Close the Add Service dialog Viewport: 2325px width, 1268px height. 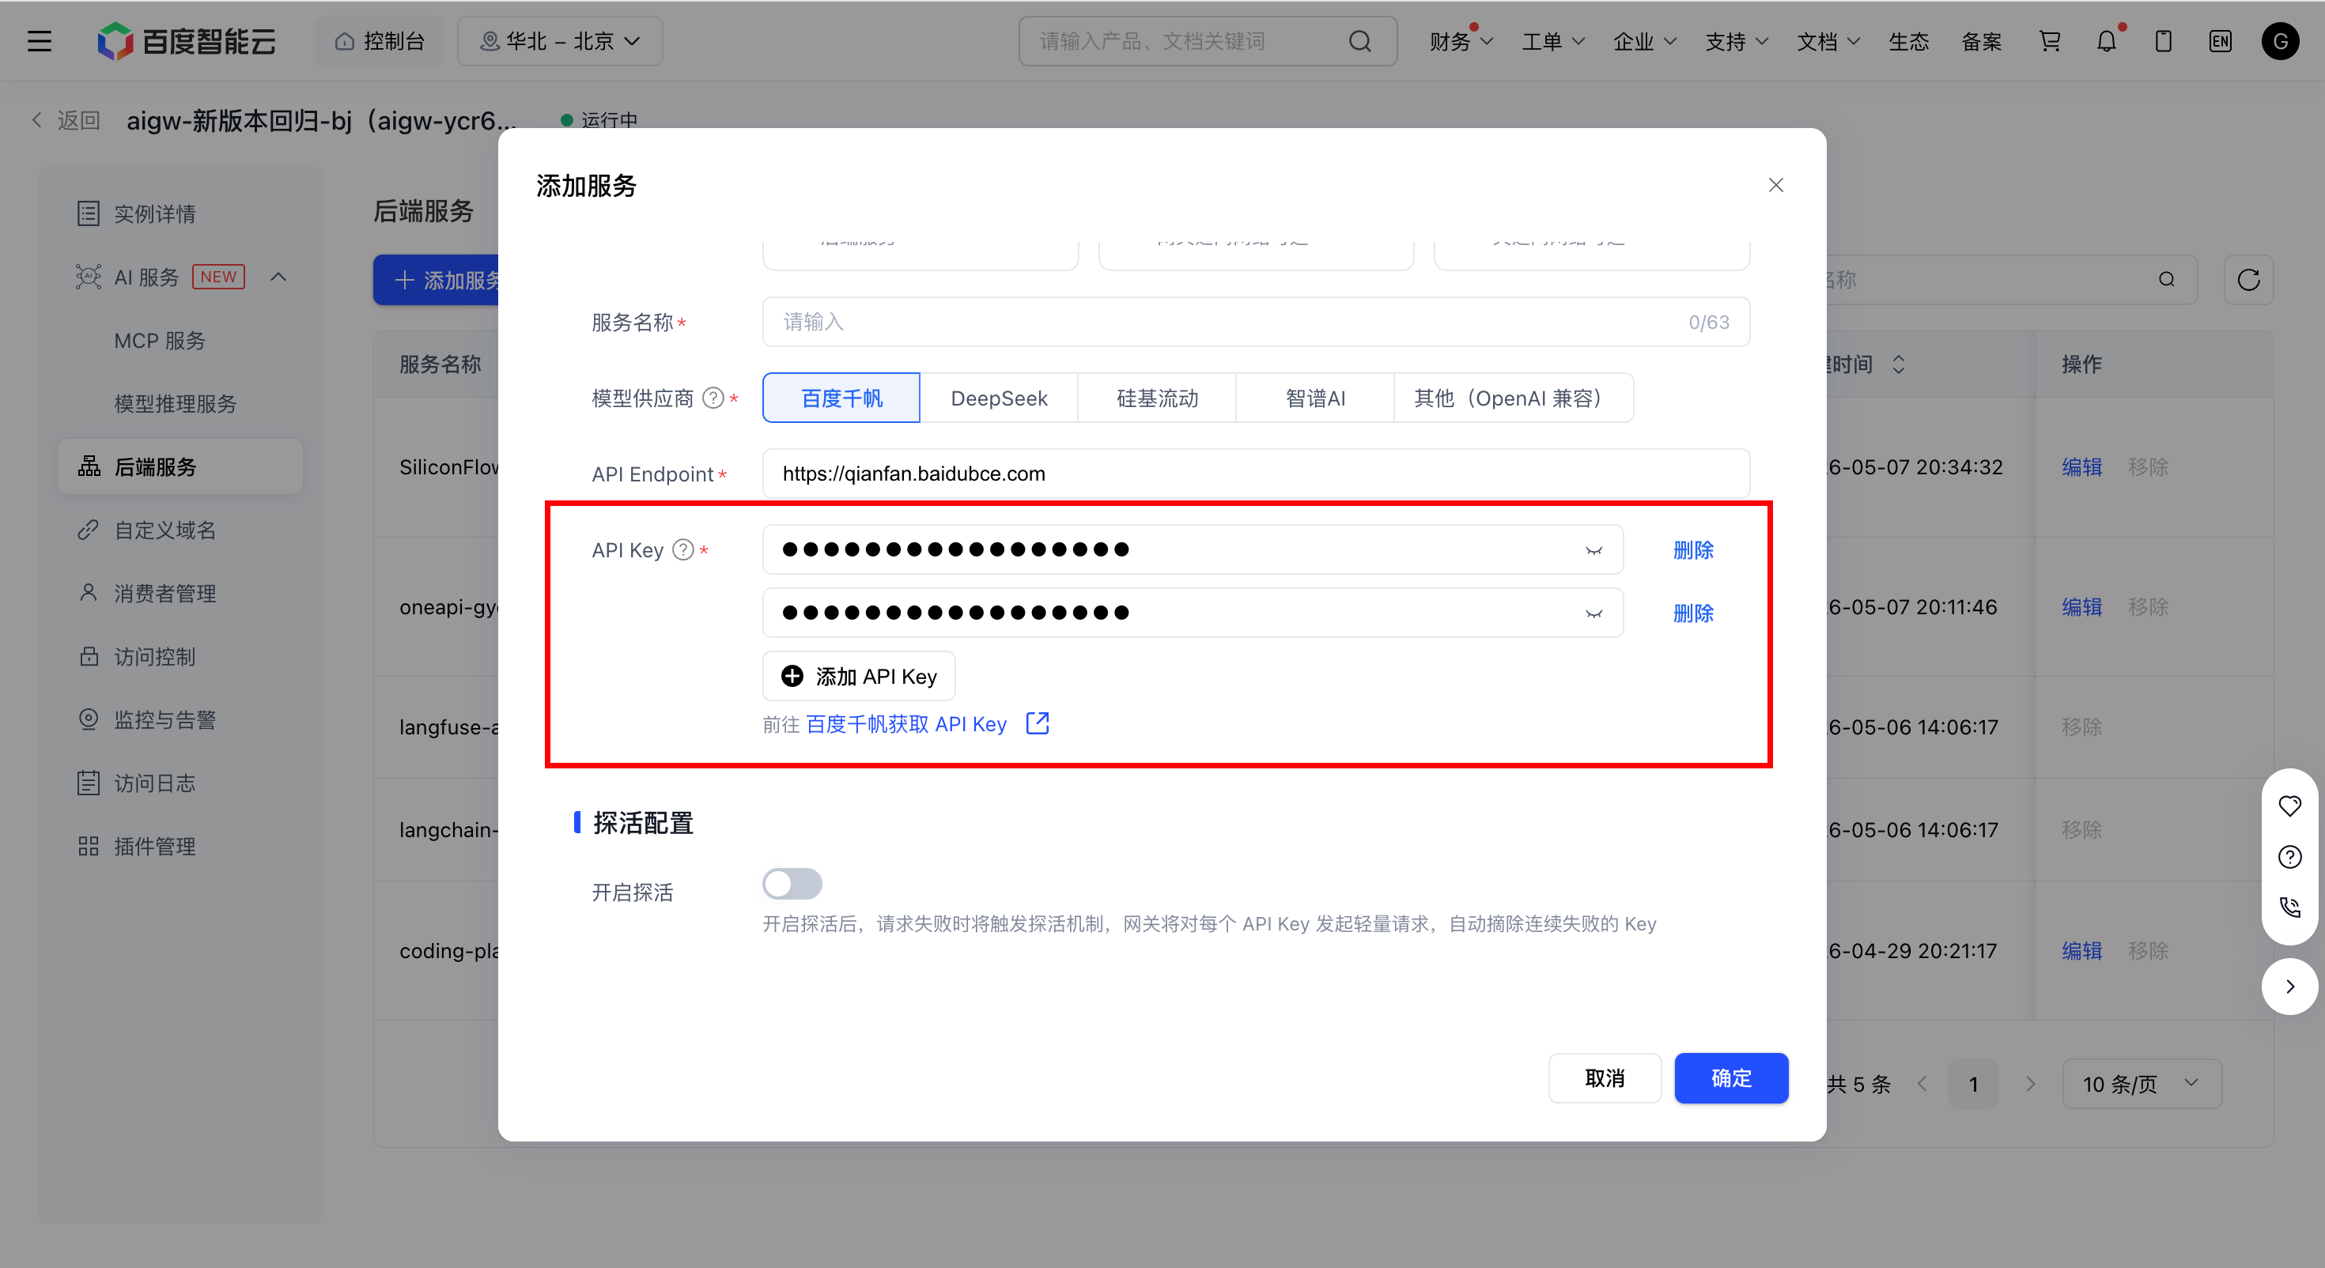click(x=1775, y=185)
